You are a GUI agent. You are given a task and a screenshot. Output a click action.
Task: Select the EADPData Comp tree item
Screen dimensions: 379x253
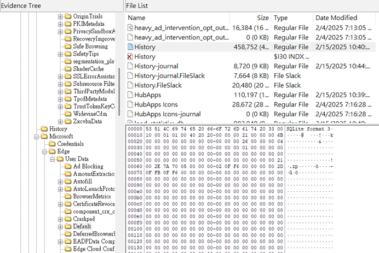(x=94, y=242)
